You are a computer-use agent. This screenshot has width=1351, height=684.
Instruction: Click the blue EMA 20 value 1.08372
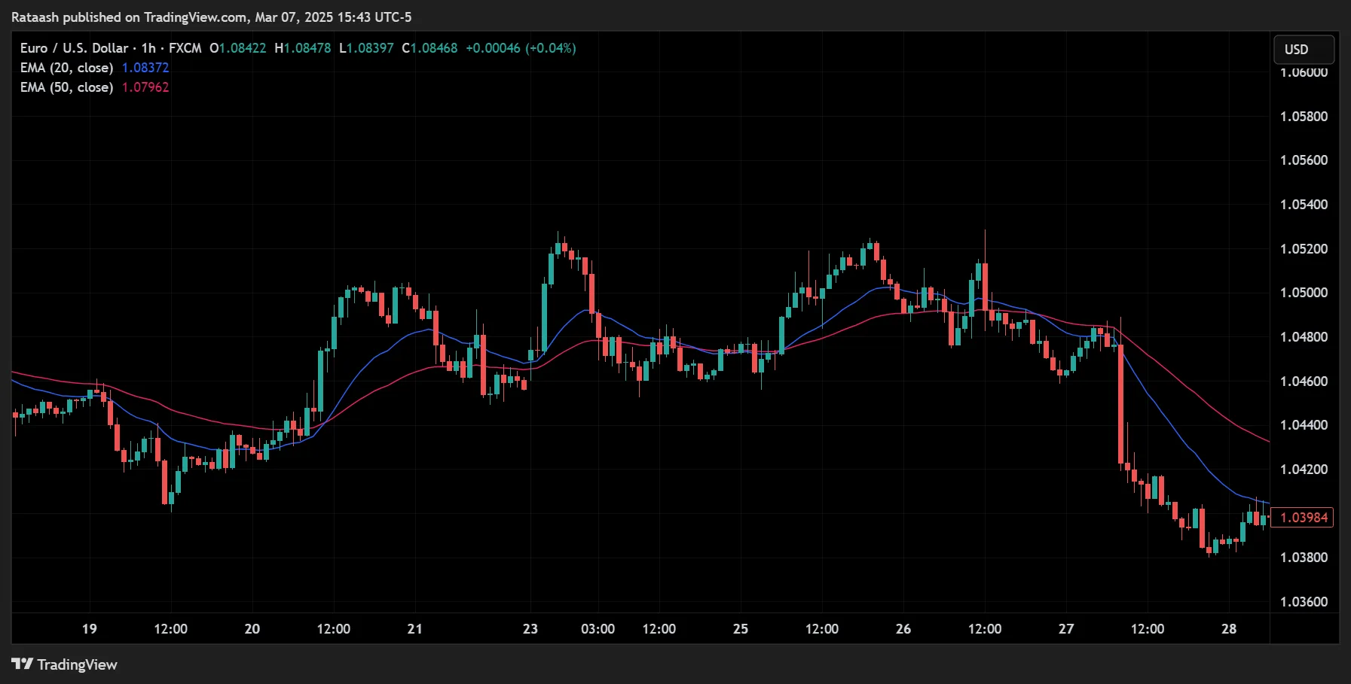coord(145,68)
